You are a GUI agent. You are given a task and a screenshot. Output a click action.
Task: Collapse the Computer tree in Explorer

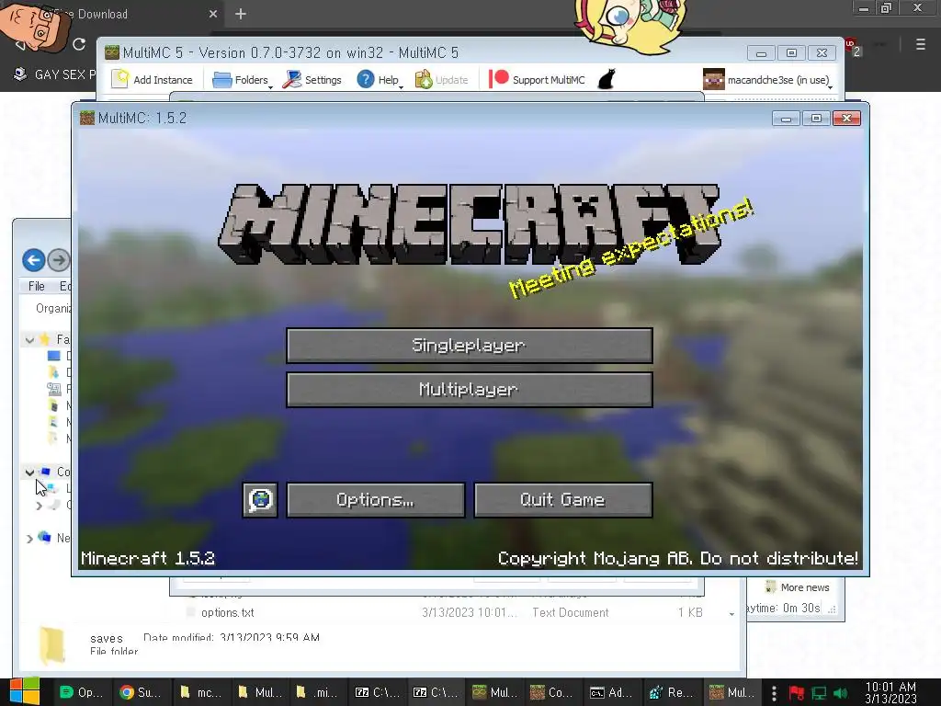29,473
